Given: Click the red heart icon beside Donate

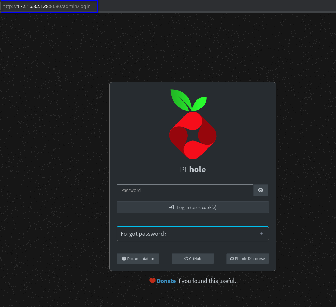Looking at the screenshot, I should (x=152, y=281).
